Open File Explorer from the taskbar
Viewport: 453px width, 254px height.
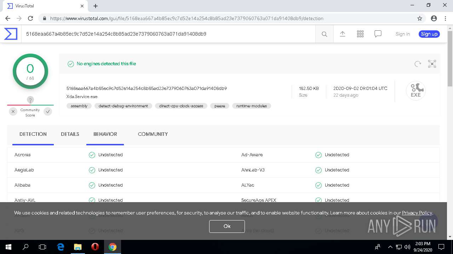pyautogui.click(x=78, y=247)
